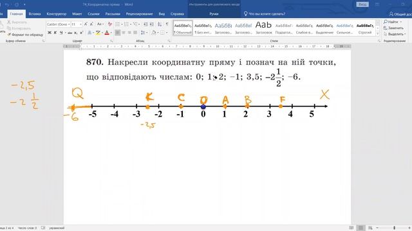Switch to read mode view icon
Image resolution: width=412 pixels, height=231 pixels.
pos(351,228)
